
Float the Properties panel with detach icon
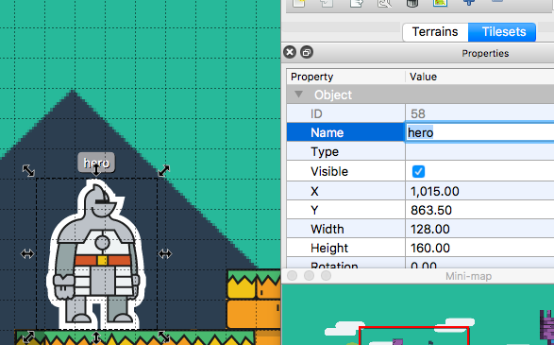(307, 52)
